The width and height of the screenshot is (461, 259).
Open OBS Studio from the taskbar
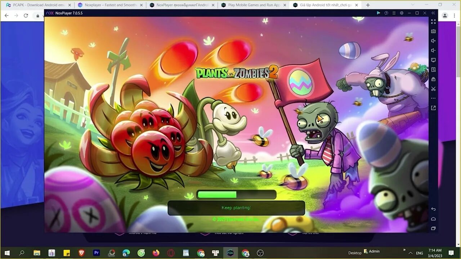tap(260, 253)
